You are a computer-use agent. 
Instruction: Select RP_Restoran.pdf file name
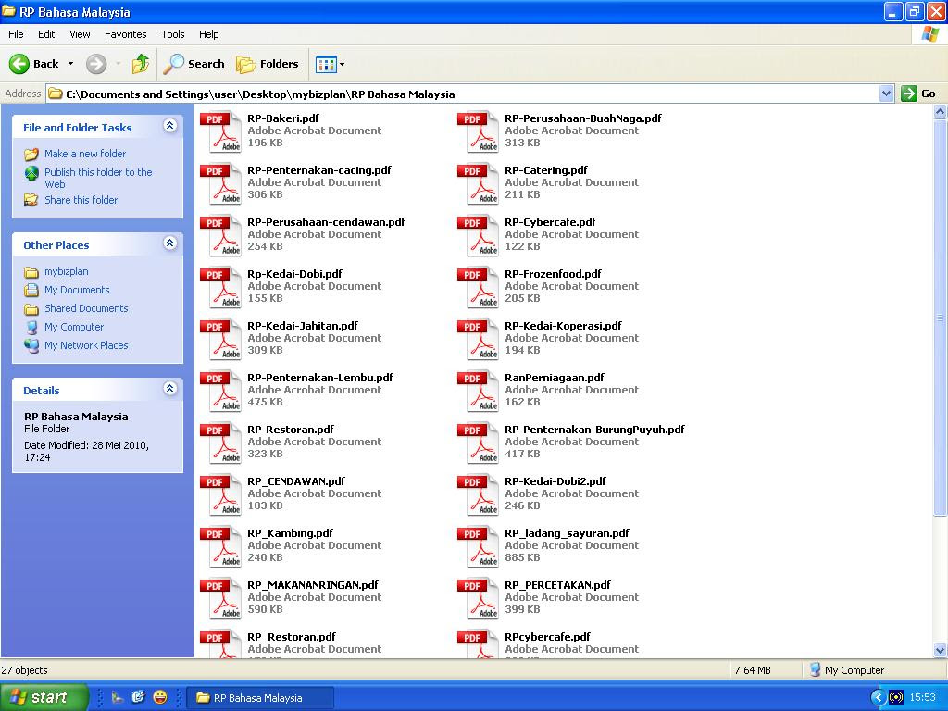point(292,637)
